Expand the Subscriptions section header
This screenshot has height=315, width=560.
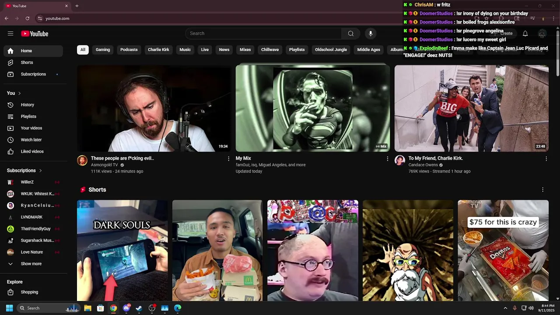24,171
